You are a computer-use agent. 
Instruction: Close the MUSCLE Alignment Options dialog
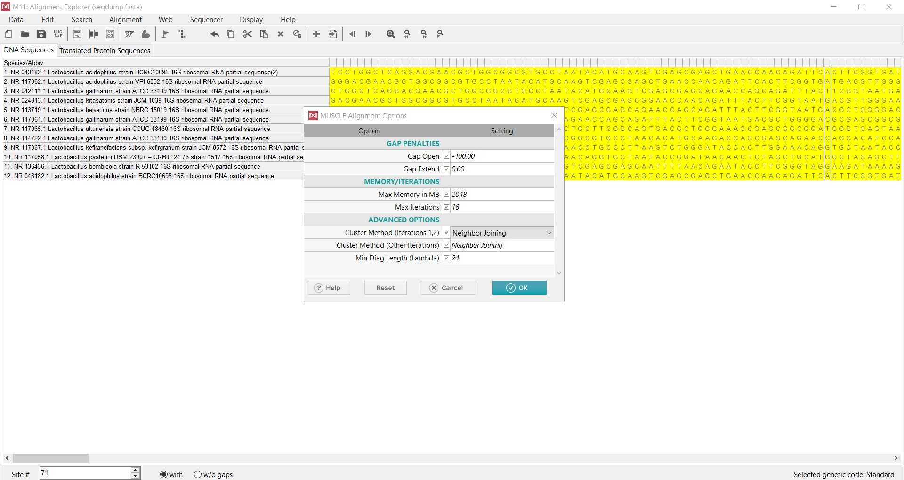(554, 115)
